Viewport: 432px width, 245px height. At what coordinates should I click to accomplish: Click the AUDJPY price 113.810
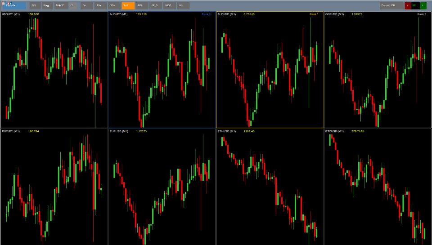pyautogui.click(x=141, y=14)
